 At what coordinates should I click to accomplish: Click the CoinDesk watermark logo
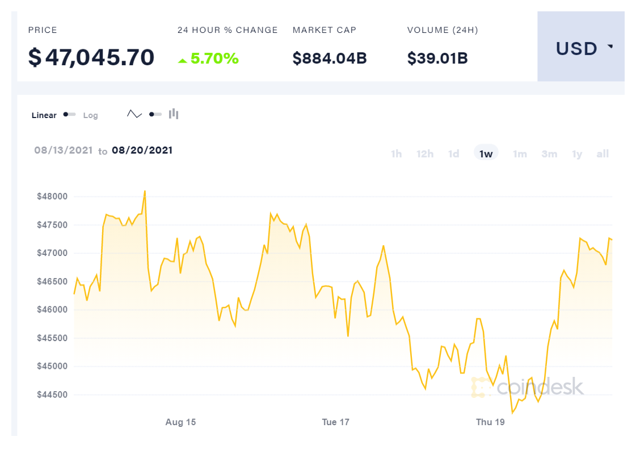(528, 387)
